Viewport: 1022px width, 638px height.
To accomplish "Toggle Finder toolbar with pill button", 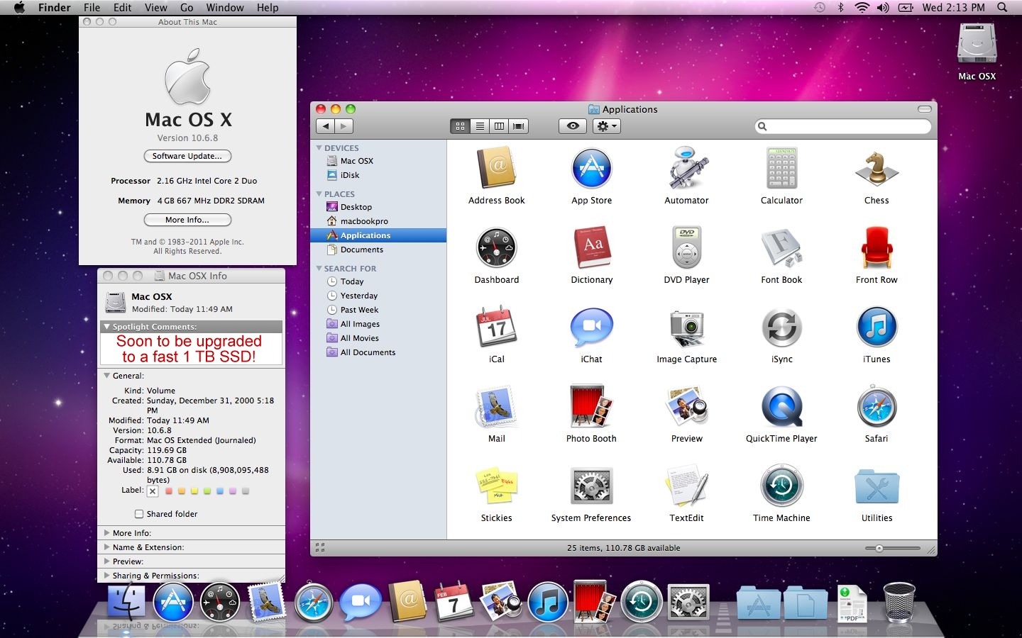I will tap(924, 109).
